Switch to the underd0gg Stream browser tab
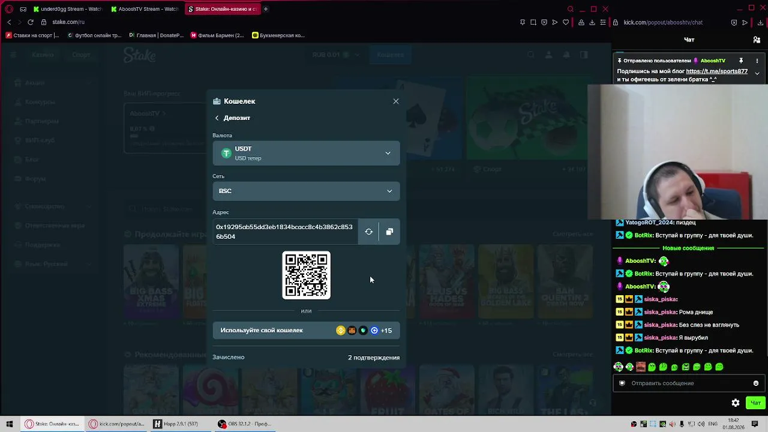 click(x=68, y=9)
